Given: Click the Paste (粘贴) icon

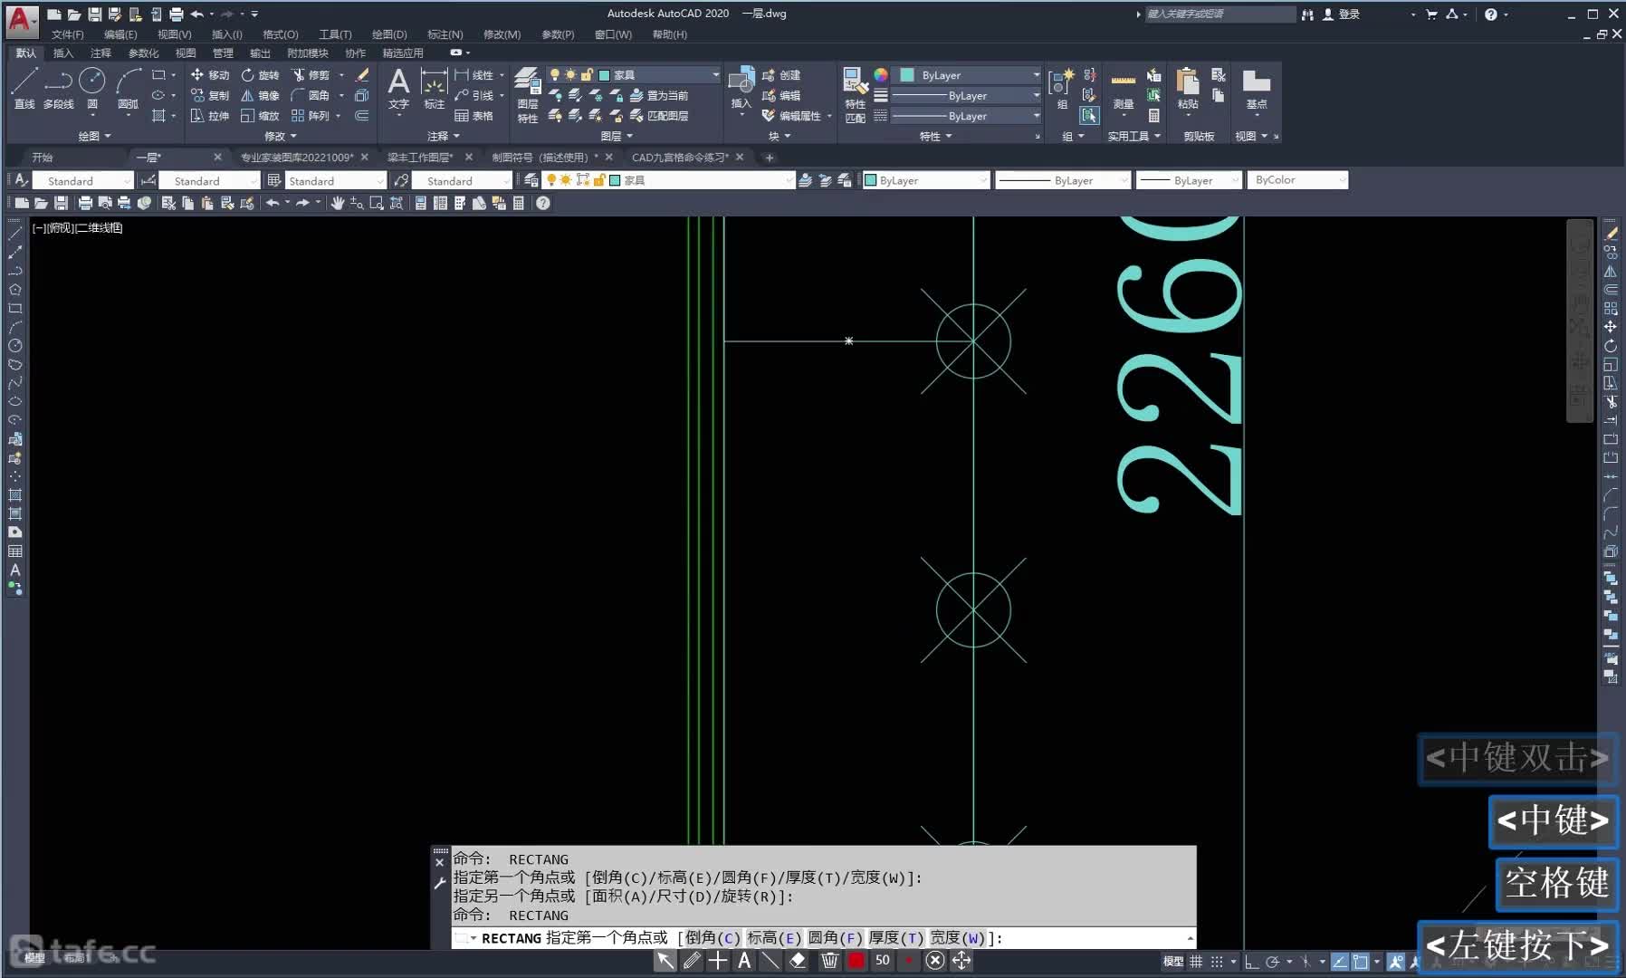Looking at the screenshot, I should (x=1188, y=89).
